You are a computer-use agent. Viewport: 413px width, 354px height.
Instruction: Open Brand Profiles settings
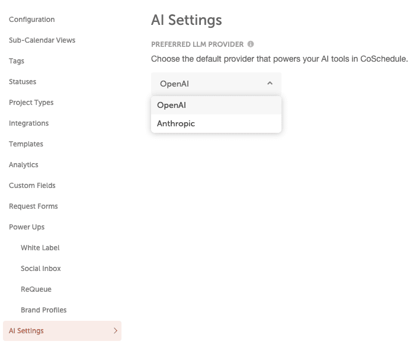coord(44,310)
